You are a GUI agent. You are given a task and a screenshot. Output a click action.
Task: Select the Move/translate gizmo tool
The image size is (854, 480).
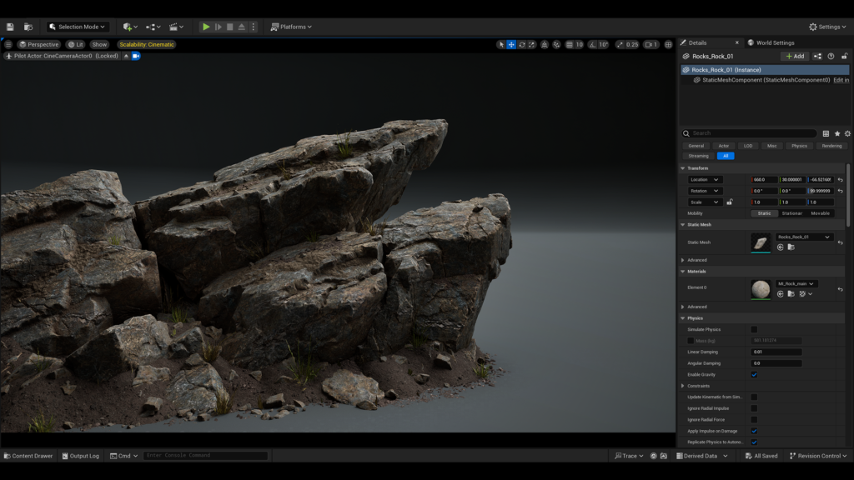511,43
